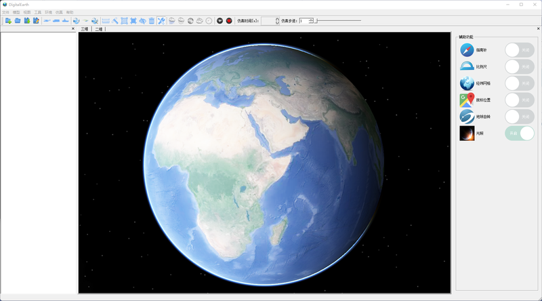This screenshot has height=301, width=542.
Task: Click the wrench and screwdriver settings icon
Action: 161,21
